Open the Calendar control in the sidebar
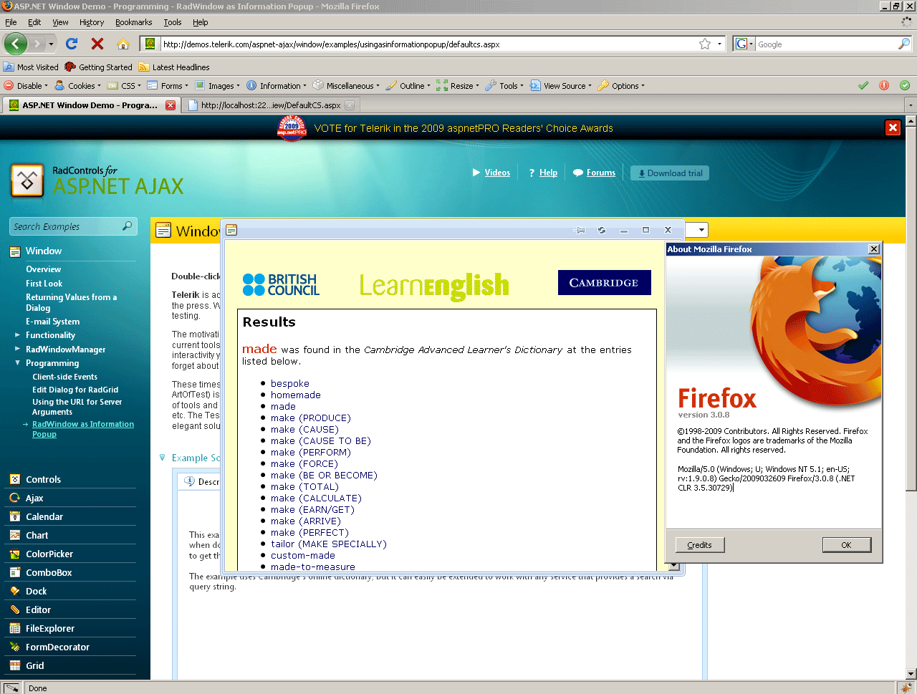Image resolution: width=917 pixels, height=694 pixels. click(x=44, y=517)
